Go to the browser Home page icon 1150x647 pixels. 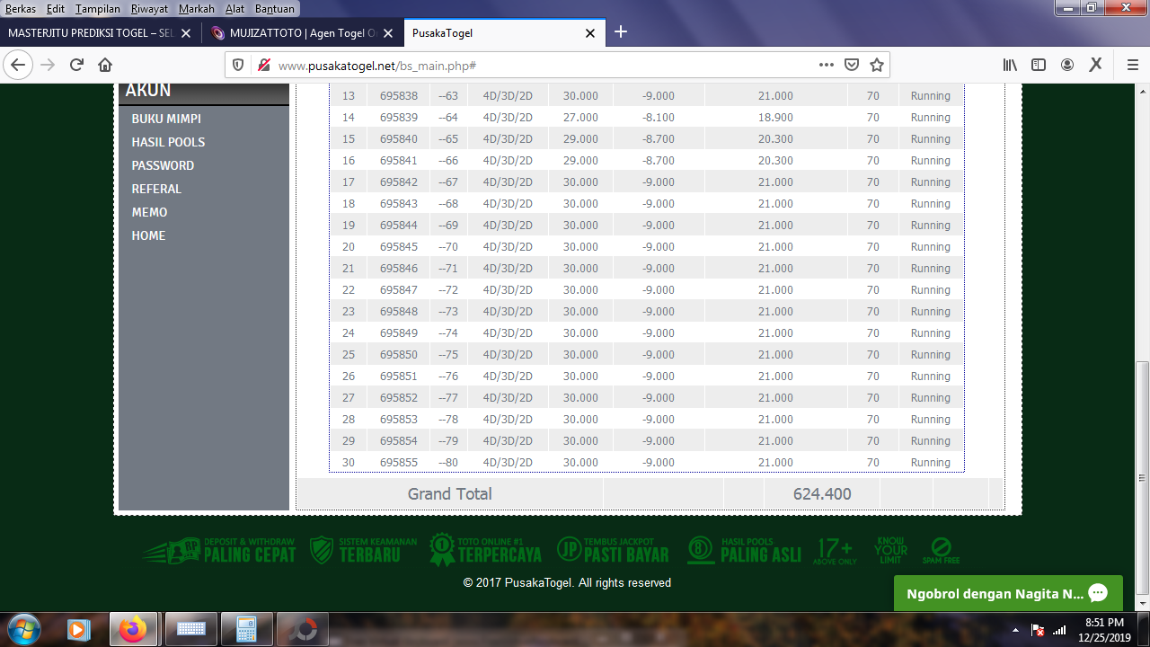(105, 65)
